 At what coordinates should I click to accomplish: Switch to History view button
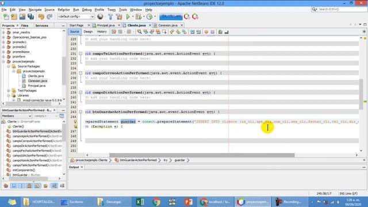pos(102,32)
